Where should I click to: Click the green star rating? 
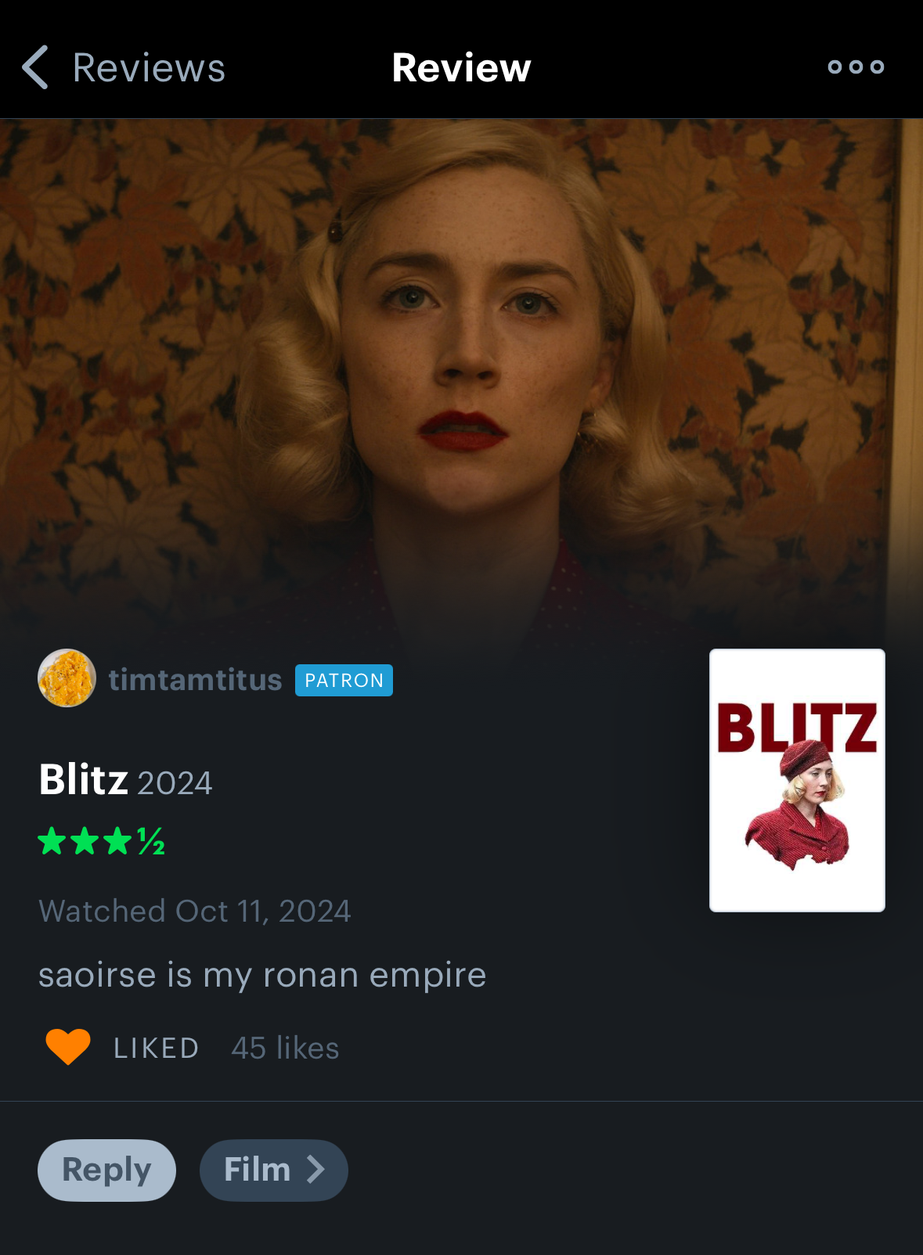pyautogui.click(x=102, y=841)
